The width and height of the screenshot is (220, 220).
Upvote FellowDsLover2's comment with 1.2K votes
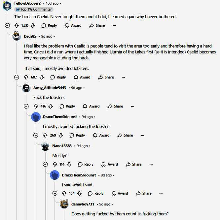click(x=17, y=25)
